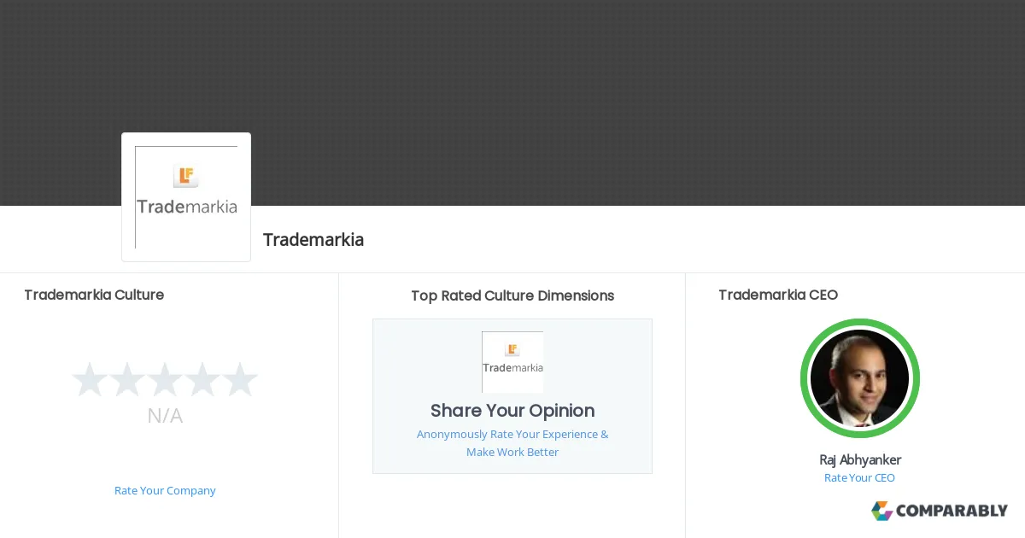
Task: Click the fifth star for a top rating
Action: 240,379
